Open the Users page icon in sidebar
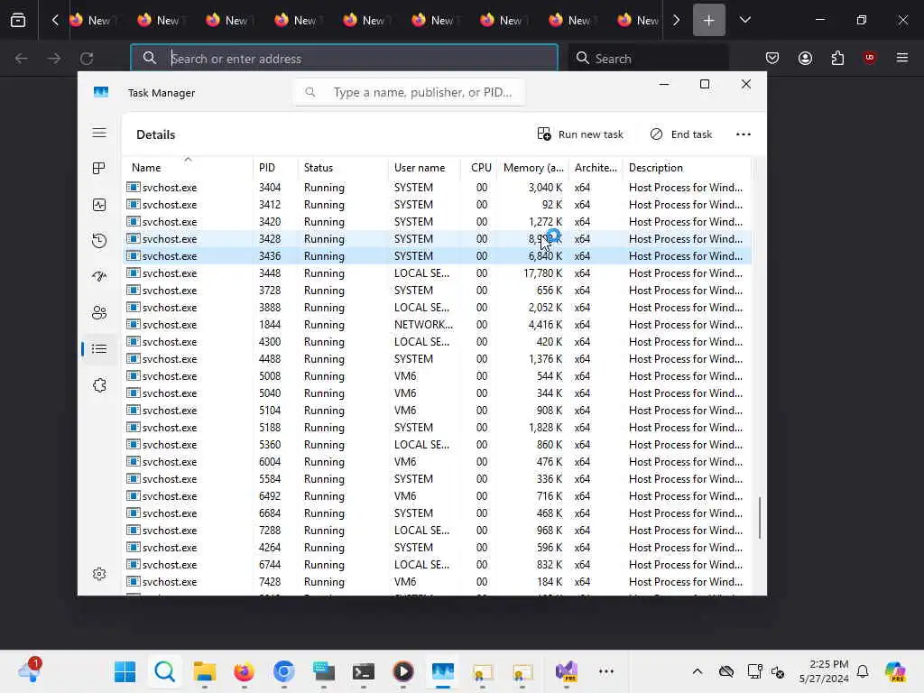Screen dimensions: 924x693 point(99,312)
